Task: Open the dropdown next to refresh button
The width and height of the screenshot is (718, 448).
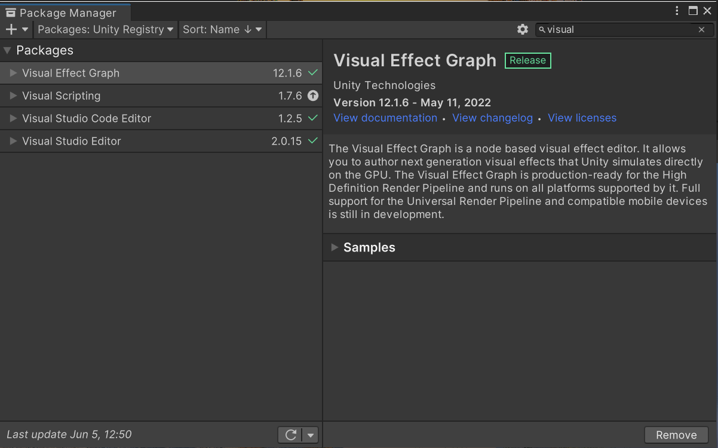Action: click(311, 435)
